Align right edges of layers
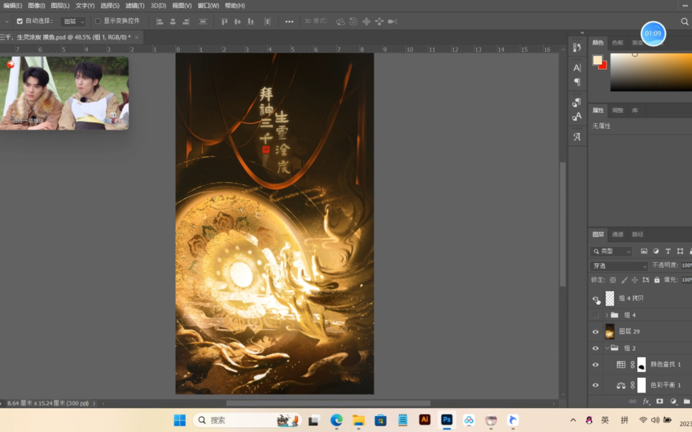 pos(186,21)
